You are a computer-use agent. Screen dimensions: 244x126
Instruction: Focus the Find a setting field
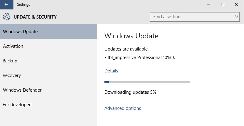(x=195, y=17)
